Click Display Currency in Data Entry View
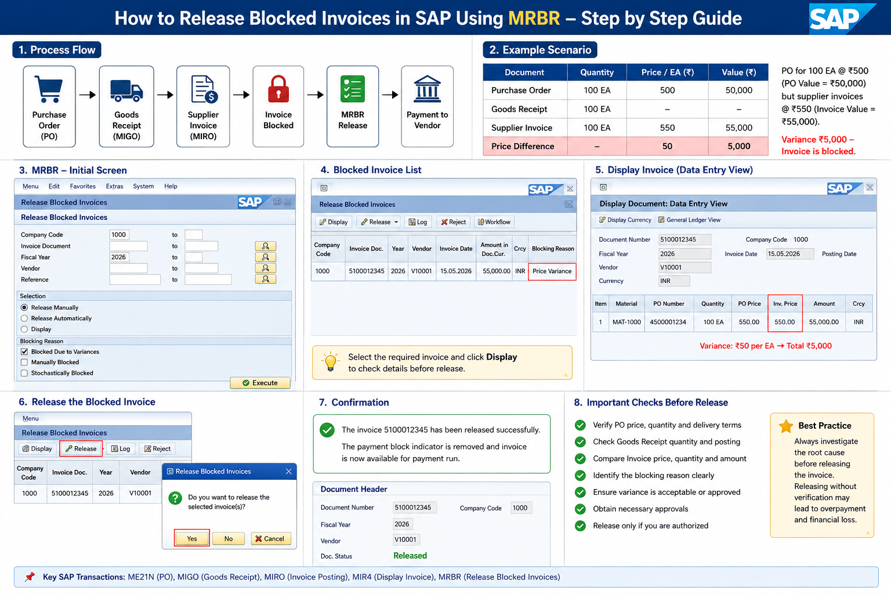Viewport: 891px width, 594px height. 625,220
